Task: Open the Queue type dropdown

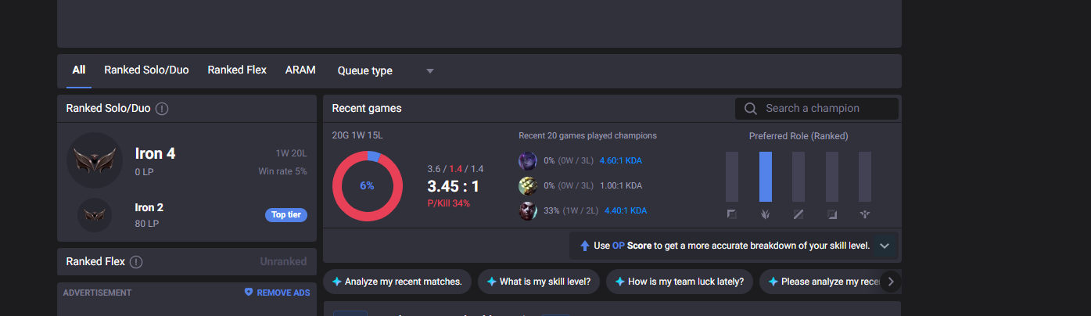Action: coord(386,70)
